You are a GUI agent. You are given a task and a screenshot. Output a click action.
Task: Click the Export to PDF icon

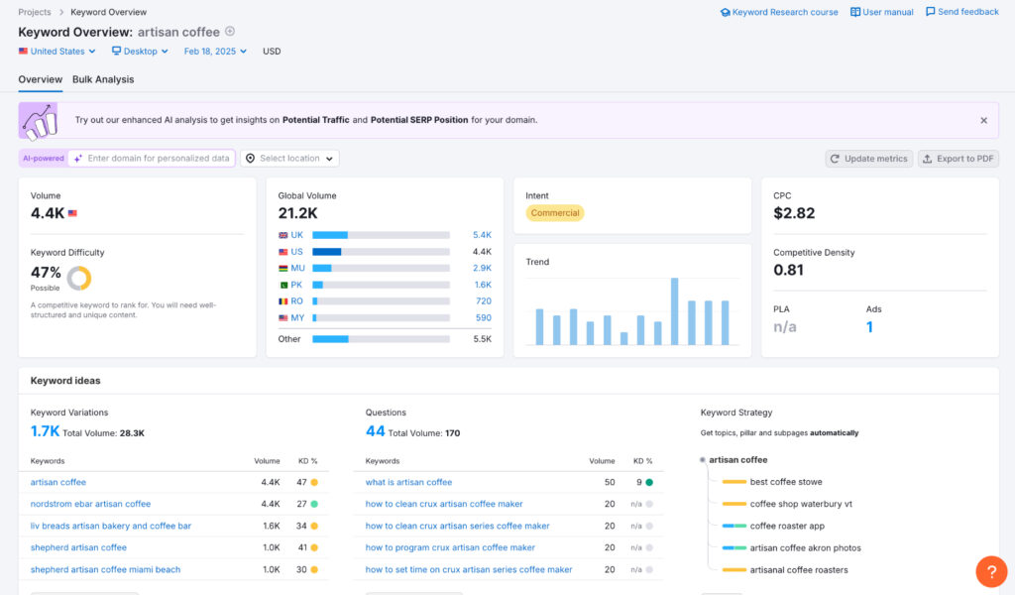point(926,159)
